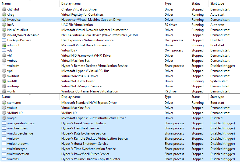Click the stornvme driver icon

(4, 102)
